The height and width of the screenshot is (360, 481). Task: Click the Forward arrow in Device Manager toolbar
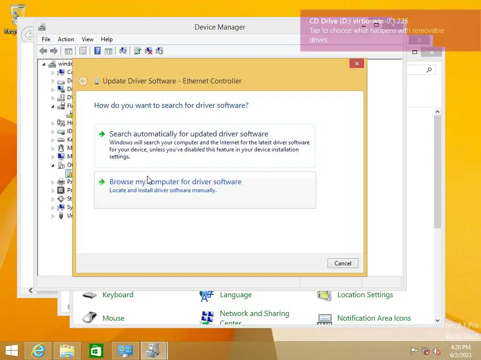[x=54, y=51]
